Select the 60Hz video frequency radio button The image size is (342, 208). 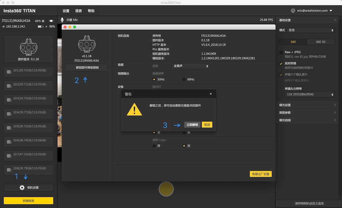(184, 79)
